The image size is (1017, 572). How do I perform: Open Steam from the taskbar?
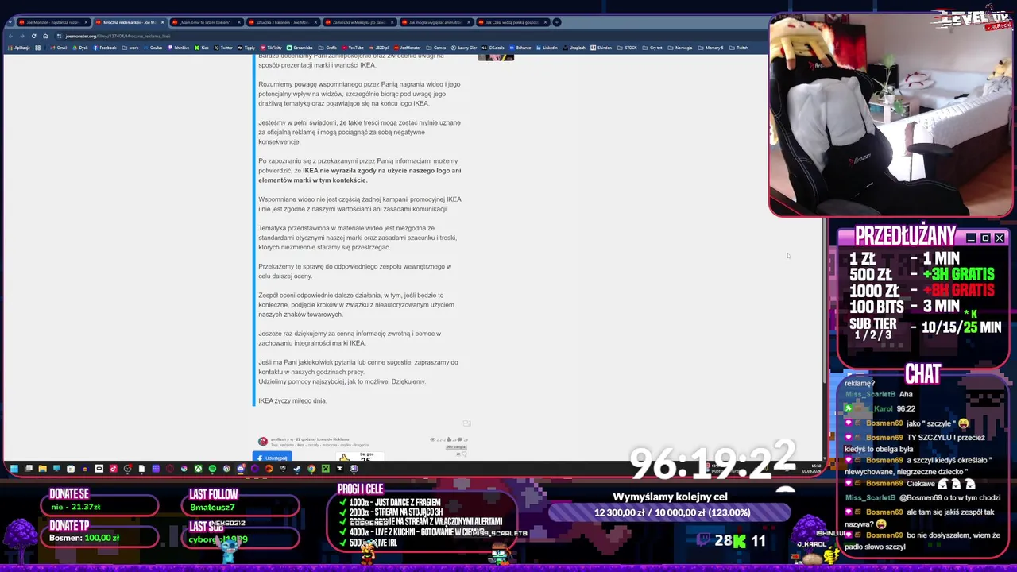[296, 469]
